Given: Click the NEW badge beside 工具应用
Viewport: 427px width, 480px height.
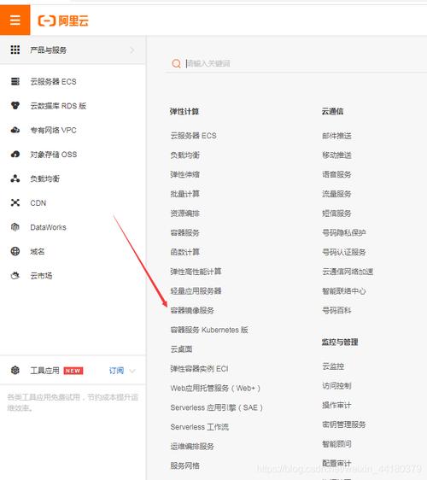Looking at the screenshot, I should (73, 371).
